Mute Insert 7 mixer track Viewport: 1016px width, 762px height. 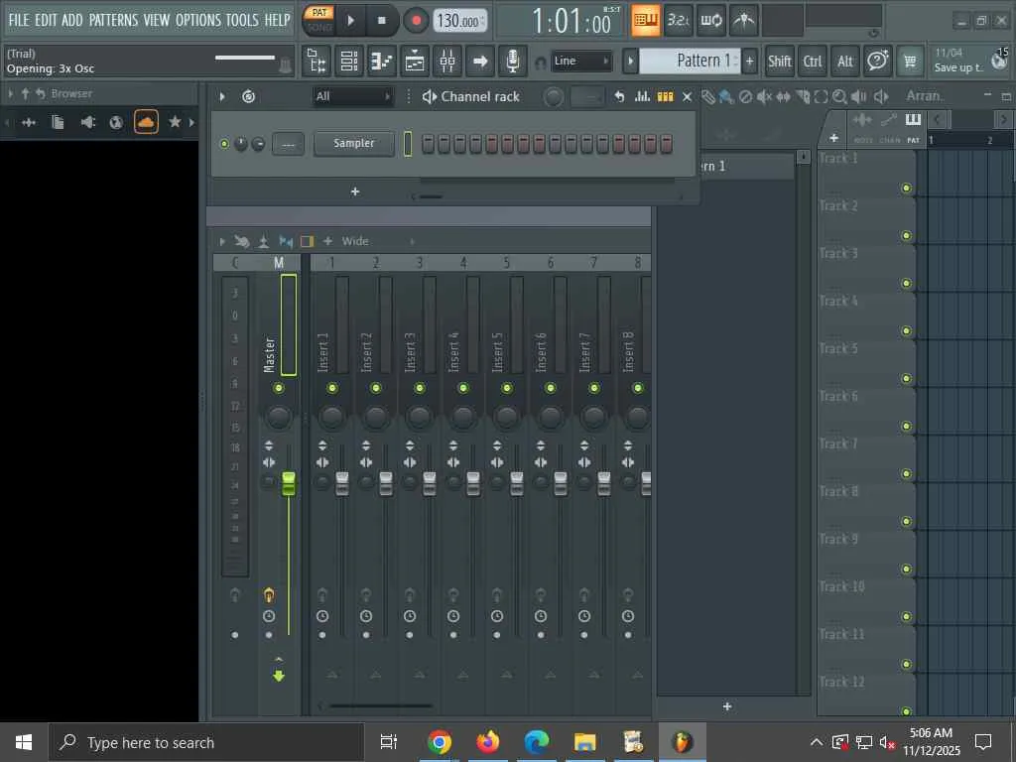click(x=594, y=388)
